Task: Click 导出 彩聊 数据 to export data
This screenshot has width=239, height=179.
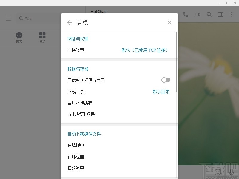Action: 81,114
